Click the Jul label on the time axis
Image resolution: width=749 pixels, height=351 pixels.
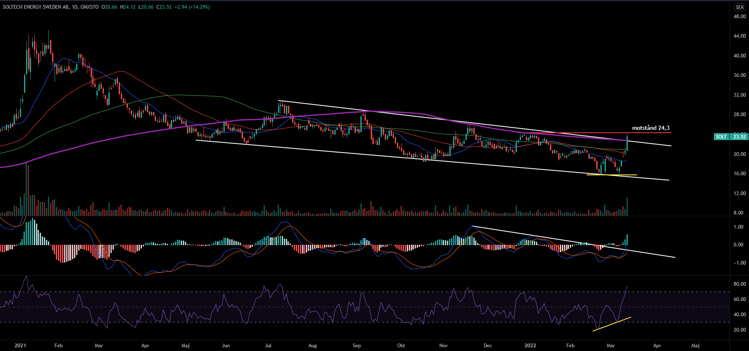pyautogui.click(x=268, y=345)
